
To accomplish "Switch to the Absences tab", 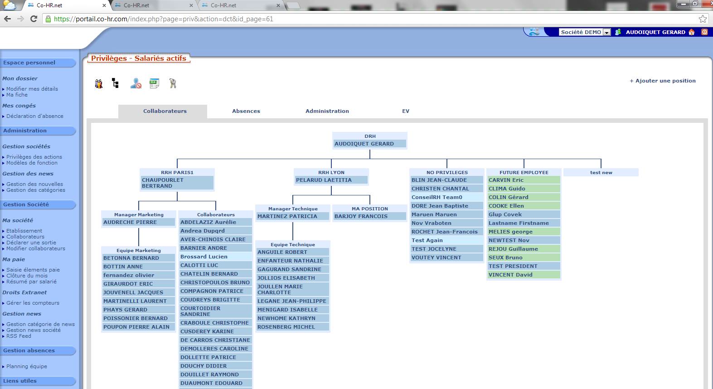I will 246,111.
